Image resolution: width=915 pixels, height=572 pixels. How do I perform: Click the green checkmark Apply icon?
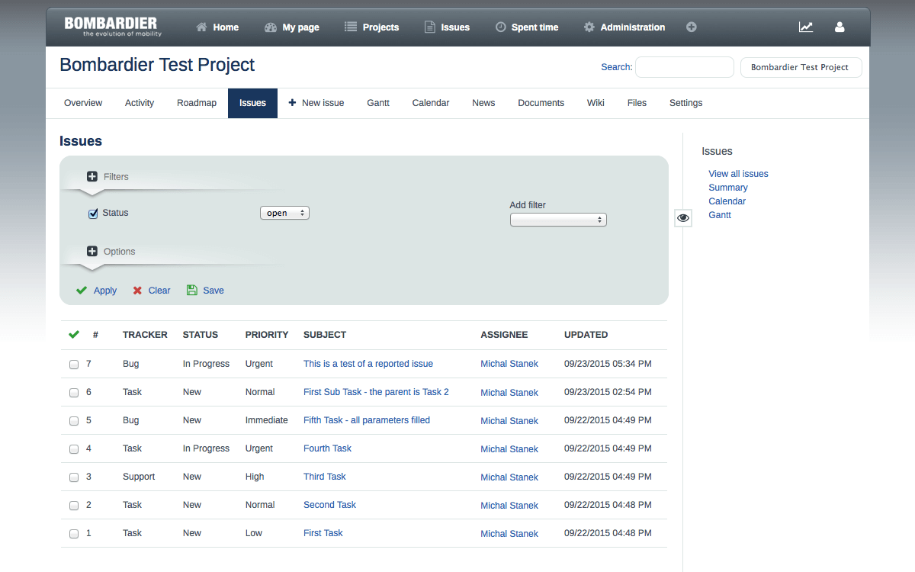coord(82,290)
